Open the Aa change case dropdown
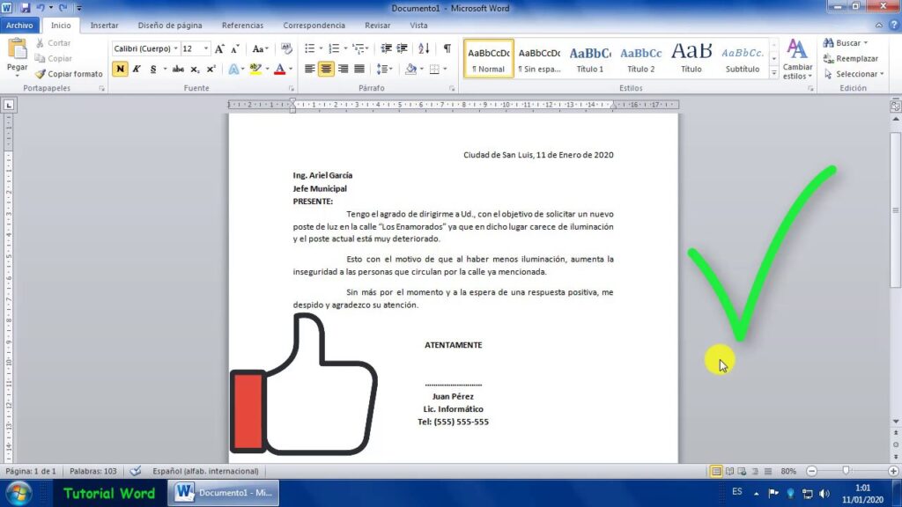This screenshot has width=902, height=507. (260, 49)
